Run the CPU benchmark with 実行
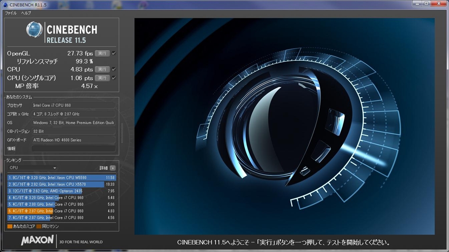This screenshot has height=252, width=449. (x=102, y=69)
